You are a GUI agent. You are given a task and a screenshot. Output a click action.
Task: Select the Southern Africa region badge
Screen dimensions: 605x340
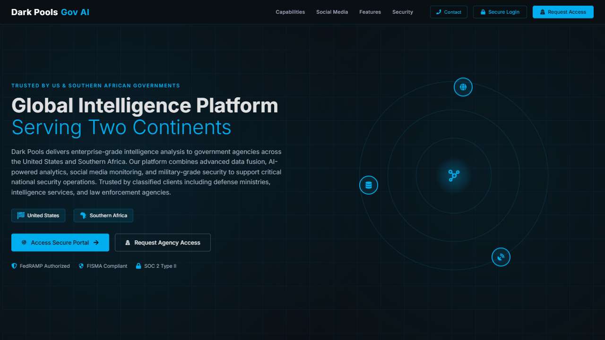104,215
